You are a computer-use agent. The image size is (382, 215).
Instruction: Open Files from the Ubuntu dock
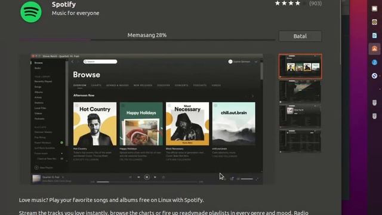pos(374,9)
